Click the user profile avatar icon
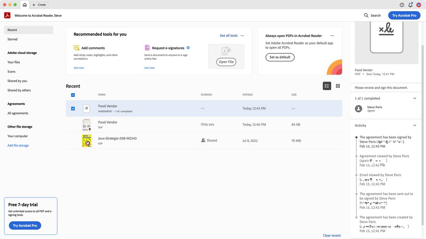 (419, 5)
